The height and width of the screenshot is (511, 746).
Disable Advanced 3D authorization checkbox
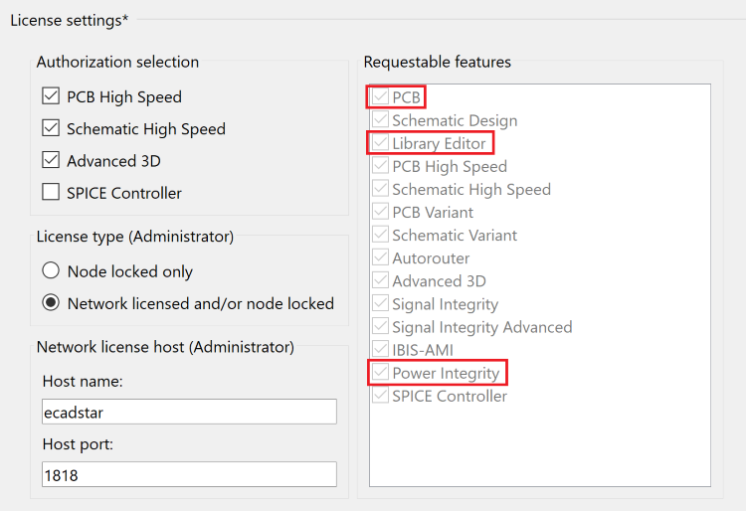pyautogui.click(x=51, y=160)
